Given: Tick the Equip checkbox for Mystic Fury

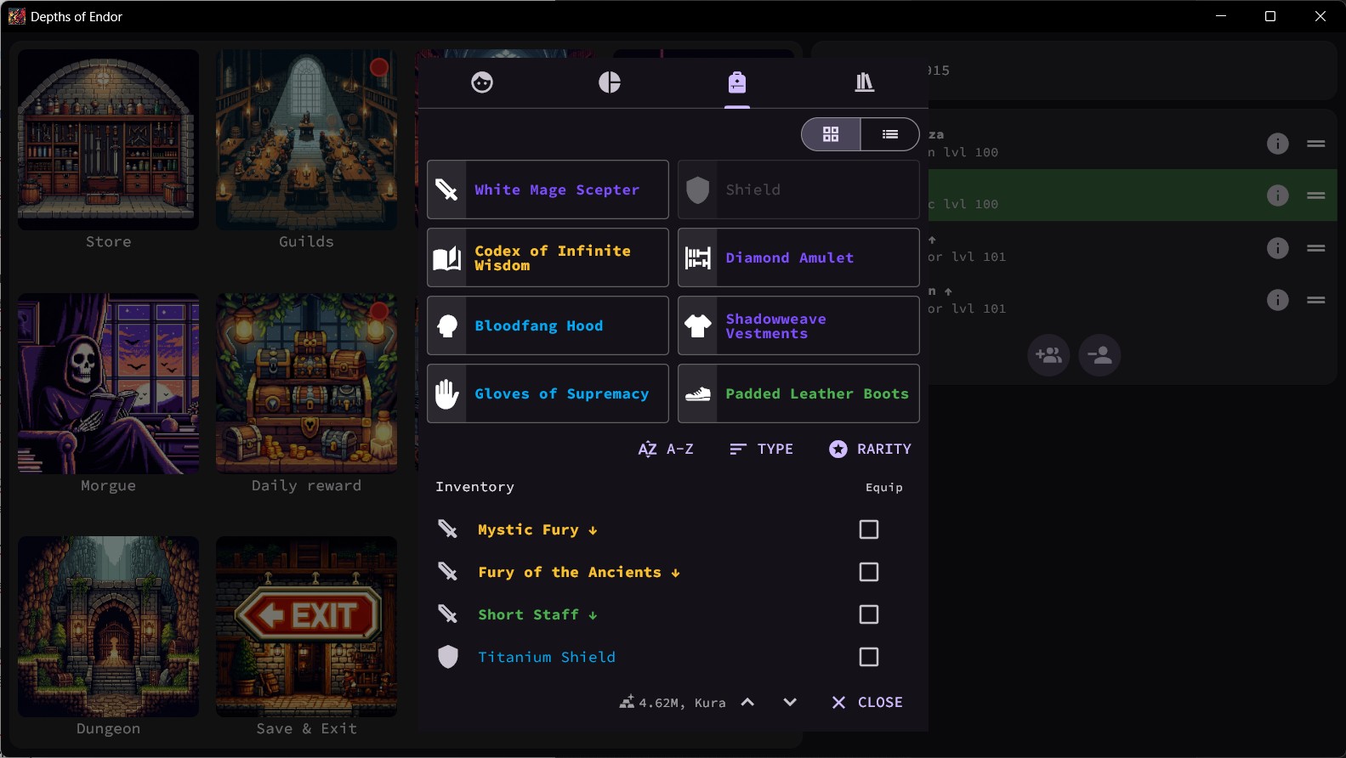Looking at the screenshot, I should coord(869,529).
